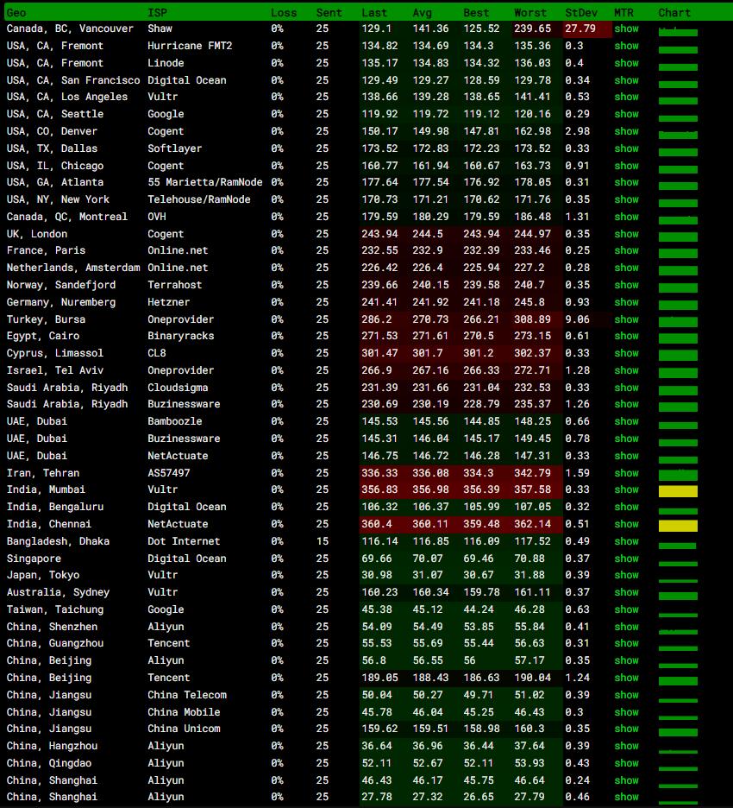Show MTR for Taichung Google row
733x808 pixels.
pyautogui.click(x=626, y=609)
